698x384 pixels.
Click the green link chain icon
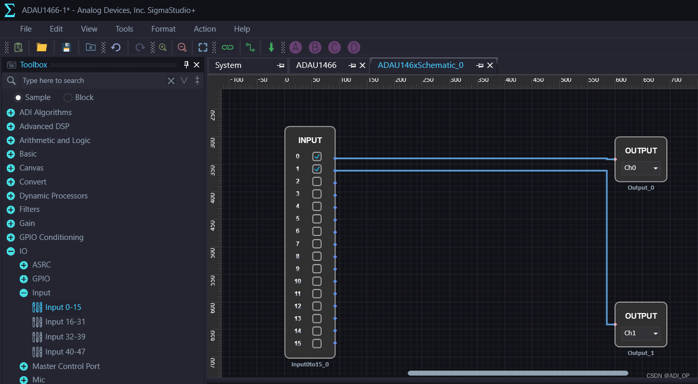227,48
